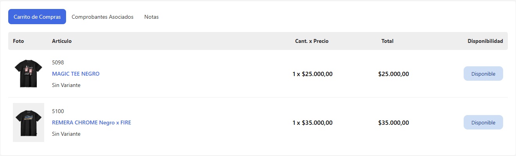Open the Carrito de Compras tab

(37, 17)
